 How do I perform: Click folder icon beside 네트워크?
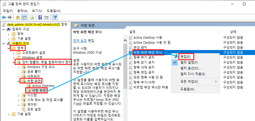(24, 76)
